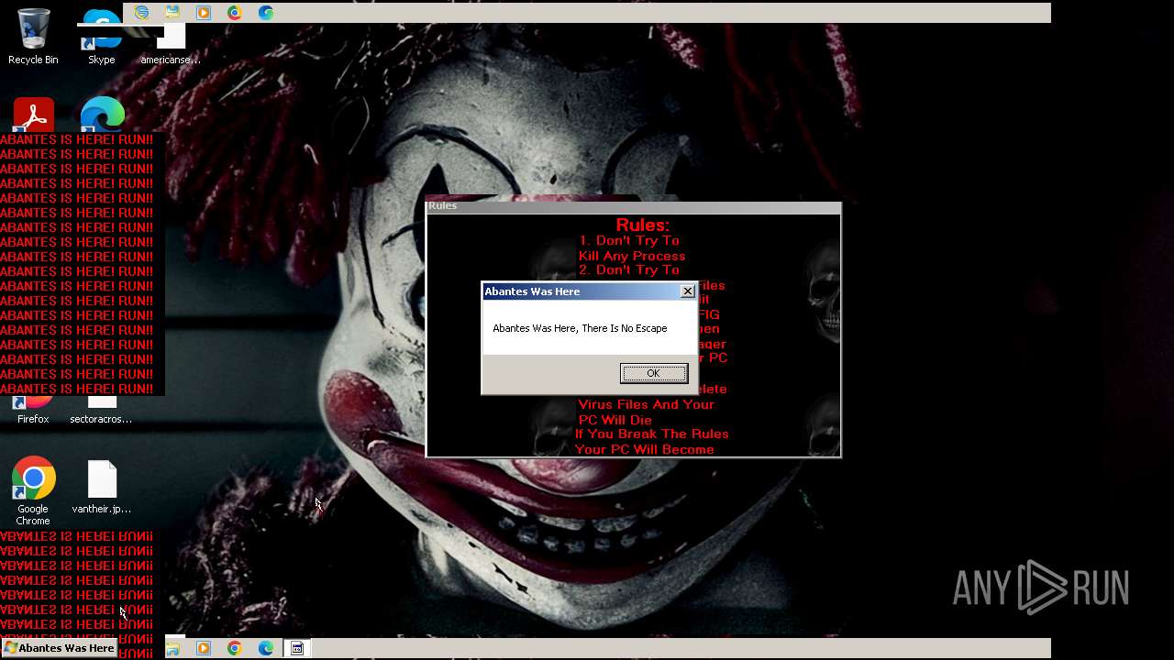Select the Firefox desktop shortcut
1174x660 pixels.
tap(33, 410)
